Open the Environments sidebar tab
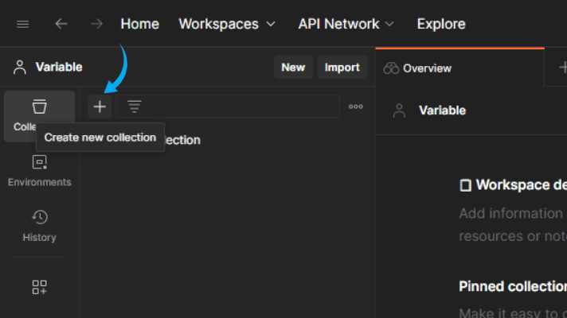Image resolution: width=567 pixels, height=318 pixels. click(39, 171)
